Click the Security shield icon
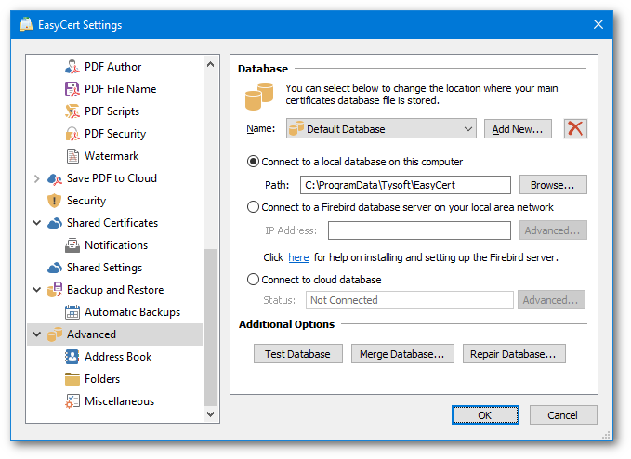The height and width of the screenshot is (459, 631). point(54,201)
